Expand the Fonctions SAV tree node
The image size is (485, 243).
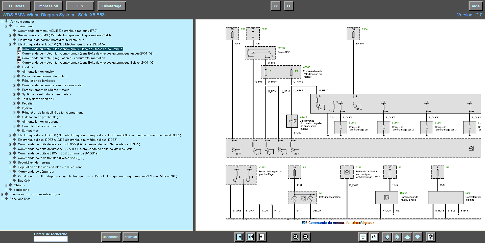(2, 199)
